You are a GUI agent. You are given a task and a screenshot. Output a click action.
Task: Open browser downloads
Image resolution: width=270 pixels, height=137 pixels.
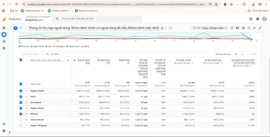(x=253, y=4)
